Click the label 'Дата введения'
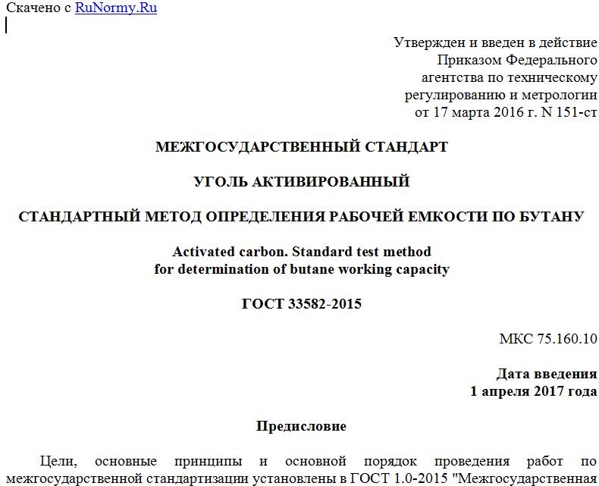This screenshot has width=599, height=486. [x=547, y=374]
